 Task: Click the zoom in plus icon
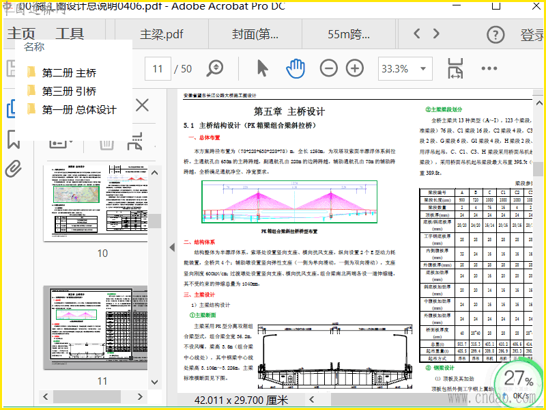pyautogui.click(x=355, y=68)
